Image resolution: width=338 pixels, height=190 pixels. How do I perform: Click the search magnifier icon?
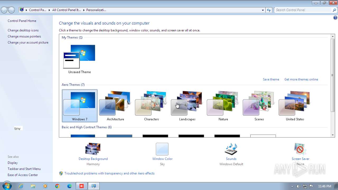click(335, 10)
